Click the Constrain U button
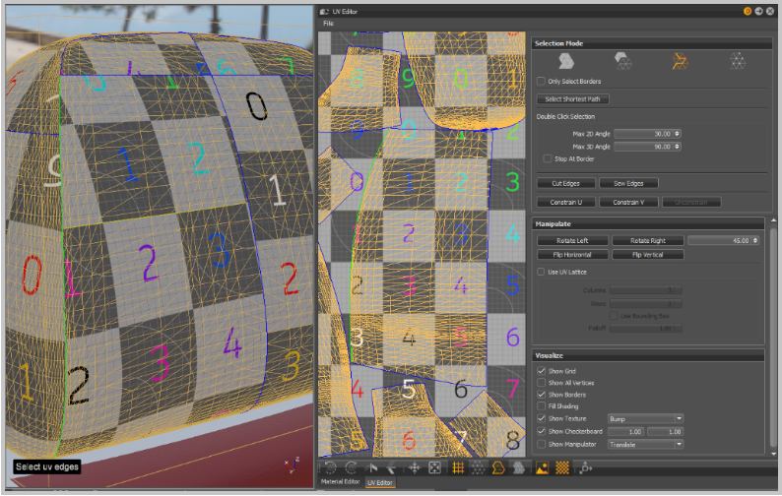Screen dimensions: 782x496 pos(565,202)
